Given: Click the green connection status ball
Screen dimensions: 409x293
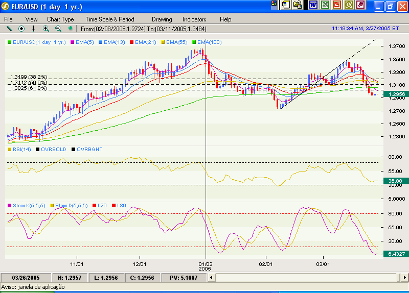Looking at the screenshot, I should 71,29.
